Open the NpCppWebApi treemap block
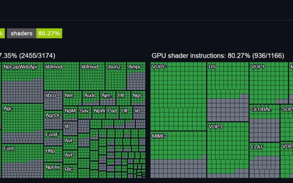This screenshot has width=293, height=183. click(x=22, y=83)
